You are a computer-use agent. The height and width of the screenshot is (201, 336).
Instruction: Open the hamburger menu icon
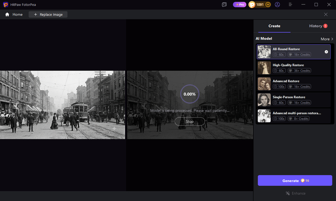pyautogui.click(x=290, y=4)
